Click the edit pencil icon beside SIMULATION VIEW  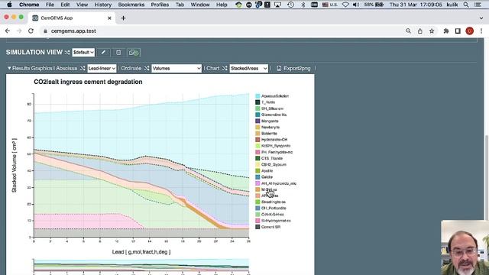pyautogui.click(x=103, y=53)
